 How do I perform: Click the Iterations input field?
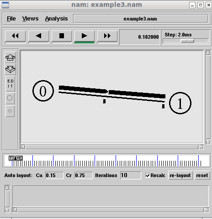click(131, 175)
